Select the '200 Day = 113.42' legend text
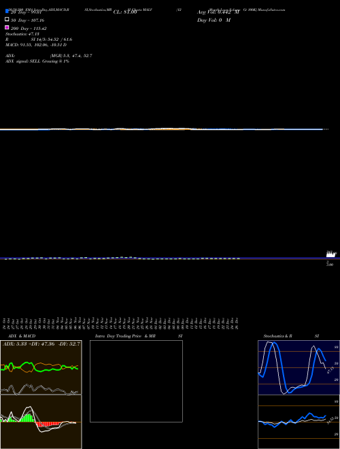The width and height of the screenshot is (340, 449). [29, 29]
